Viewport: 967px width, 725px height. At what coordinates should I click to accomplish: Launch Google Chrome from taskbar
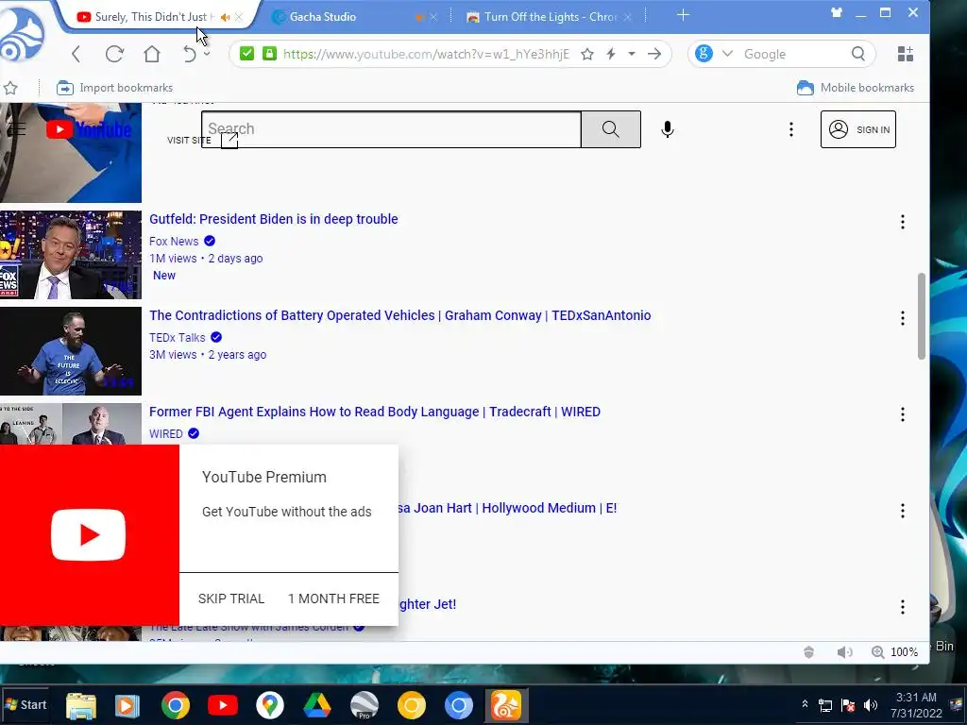(175, 705)
